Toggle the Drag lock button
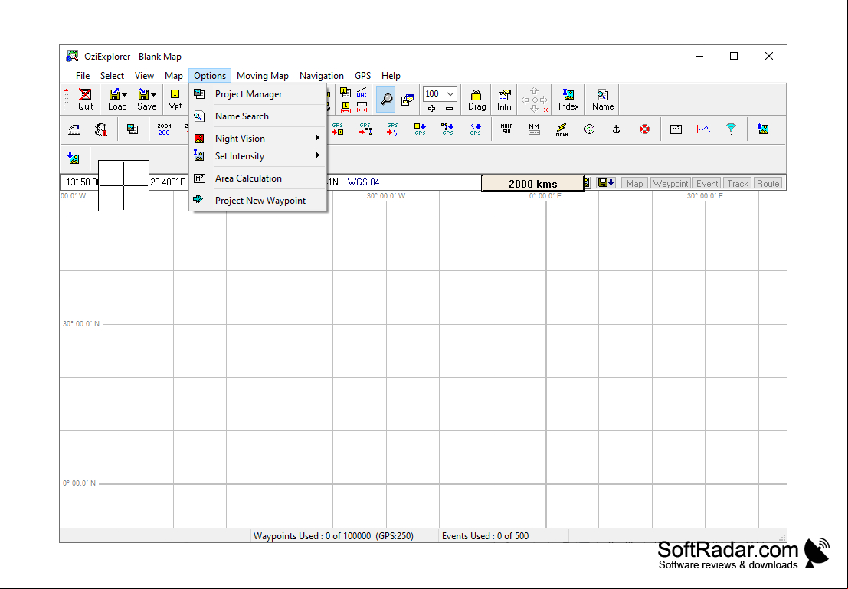The height and width of the screenshot is (589, 848). (476, 100)
